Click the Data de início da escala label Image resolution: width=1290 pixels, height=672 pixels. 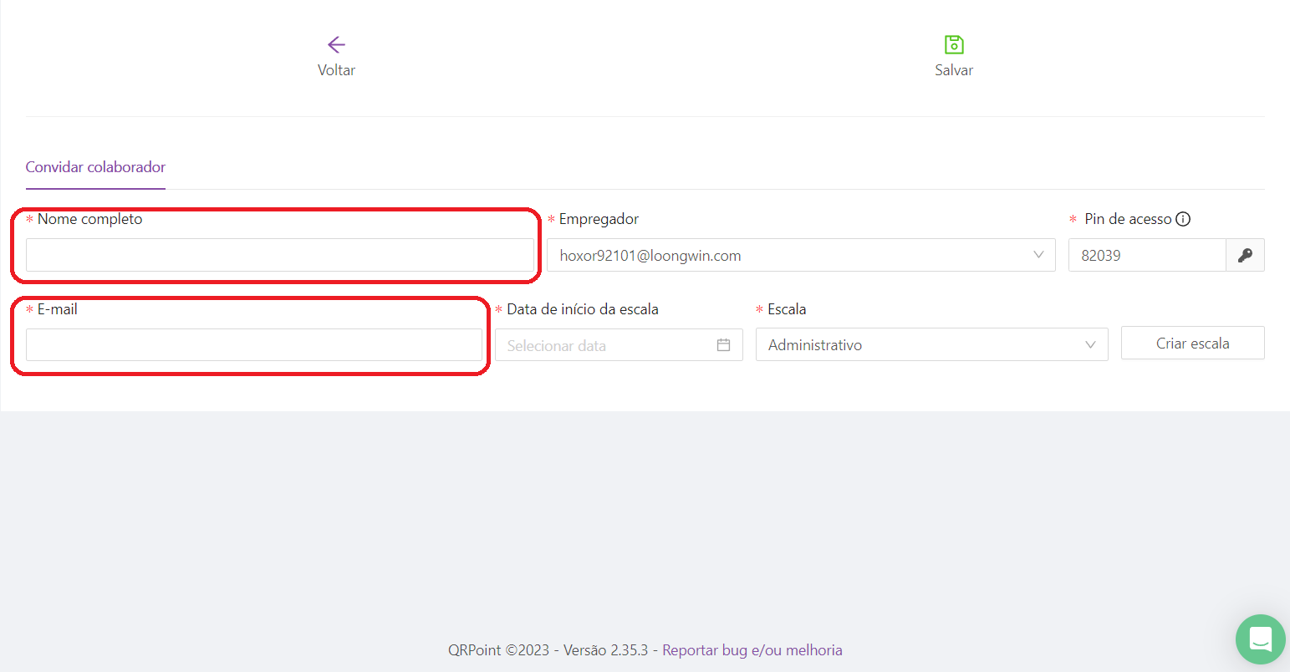tap(582, 309)
